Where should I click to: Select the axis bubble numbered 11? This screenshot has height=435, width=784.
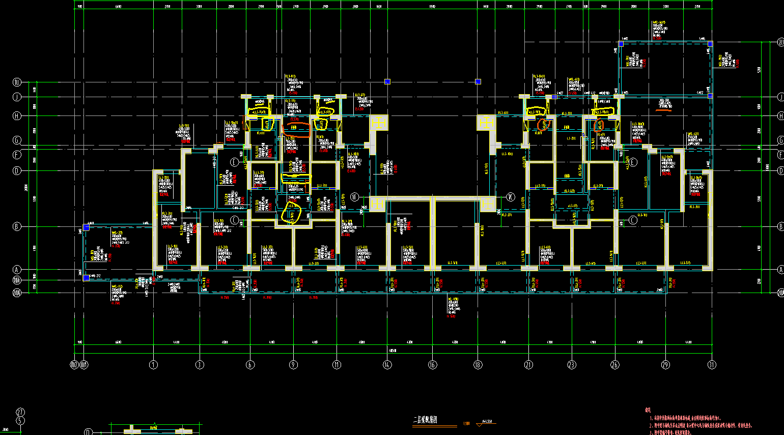337,364
